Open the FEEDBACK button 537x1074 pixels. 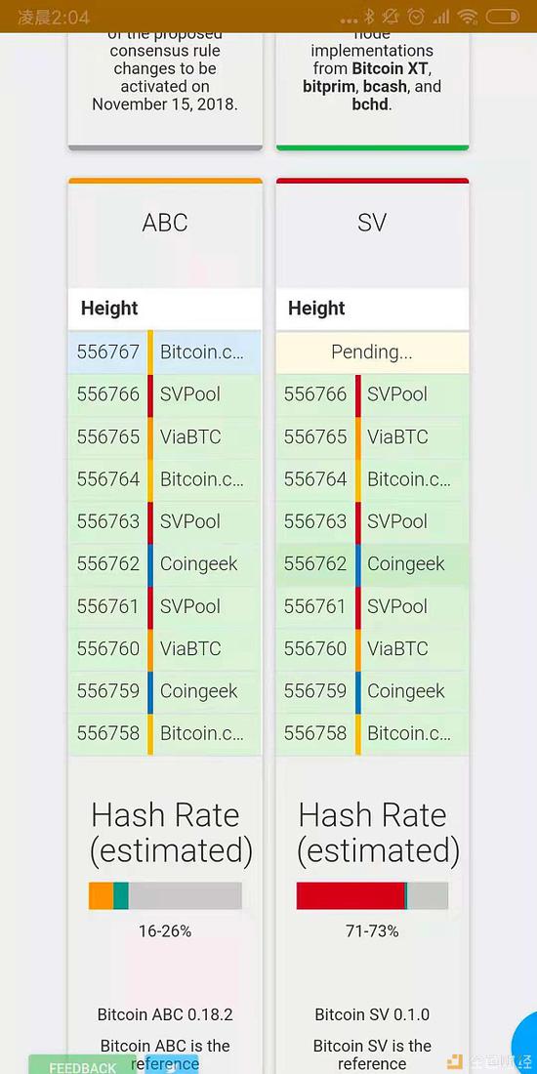[82, 1066]
